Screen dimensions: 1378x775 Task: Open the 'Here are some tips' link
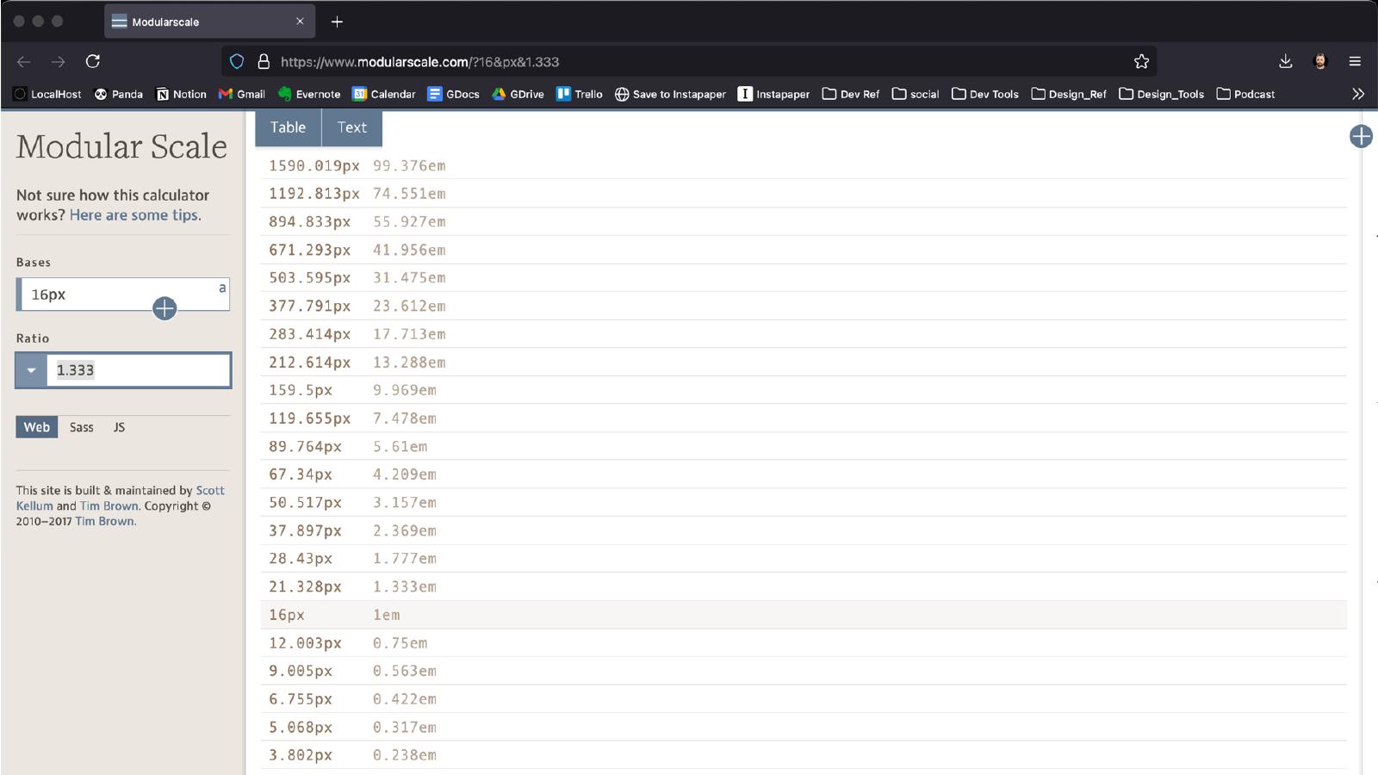click(x=133, y=215)
